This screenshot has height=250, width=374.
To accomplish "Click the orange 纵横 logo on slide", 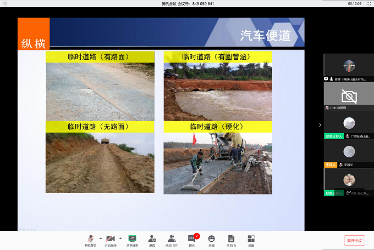I will tap(34, 34).
